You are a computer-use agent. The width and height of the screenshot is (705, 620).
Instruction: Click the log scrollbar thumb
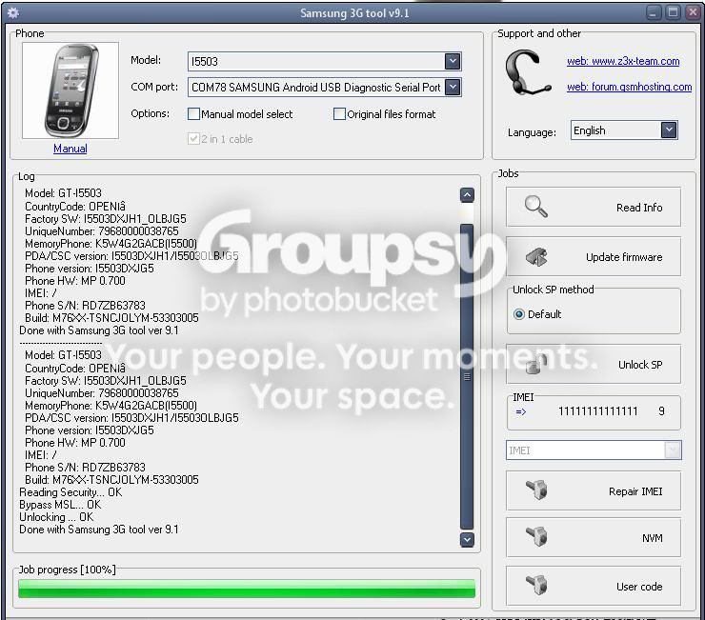point(467,377)
